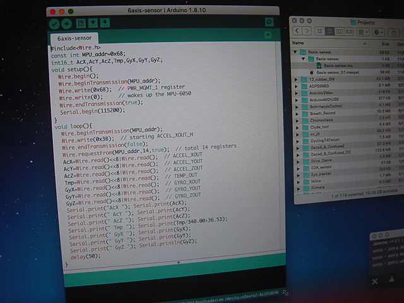Click the Arduino window resize corner handle
The image size is (404, 303).
285,293
